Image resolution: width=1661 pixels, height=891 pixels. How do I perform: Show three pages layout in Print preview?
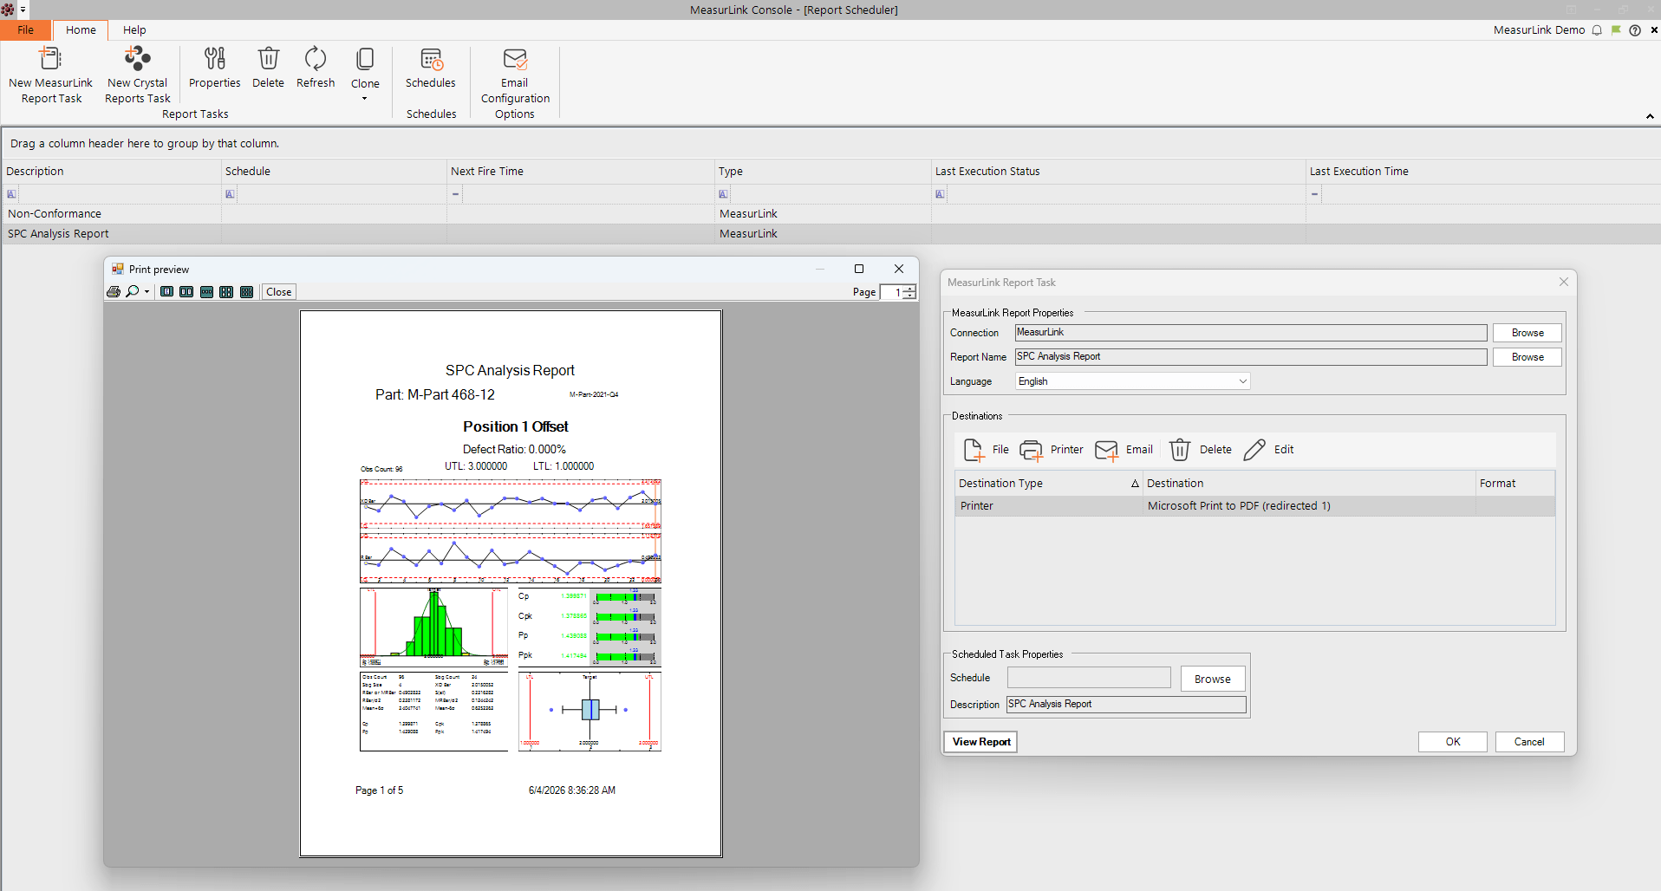tap(206, 292)
